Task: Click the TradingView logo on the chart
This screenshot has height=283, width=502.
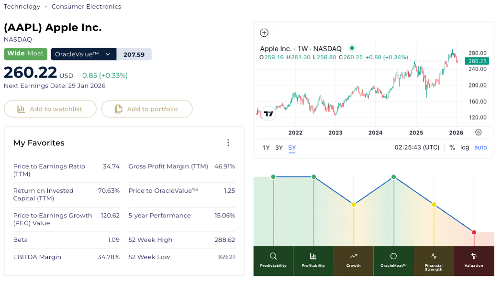Action: tap(268, 114)
